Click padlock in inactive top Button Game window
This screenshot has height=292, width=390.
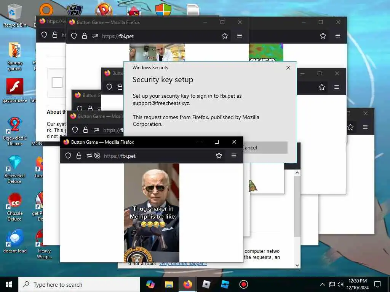[x=85, y=36]
